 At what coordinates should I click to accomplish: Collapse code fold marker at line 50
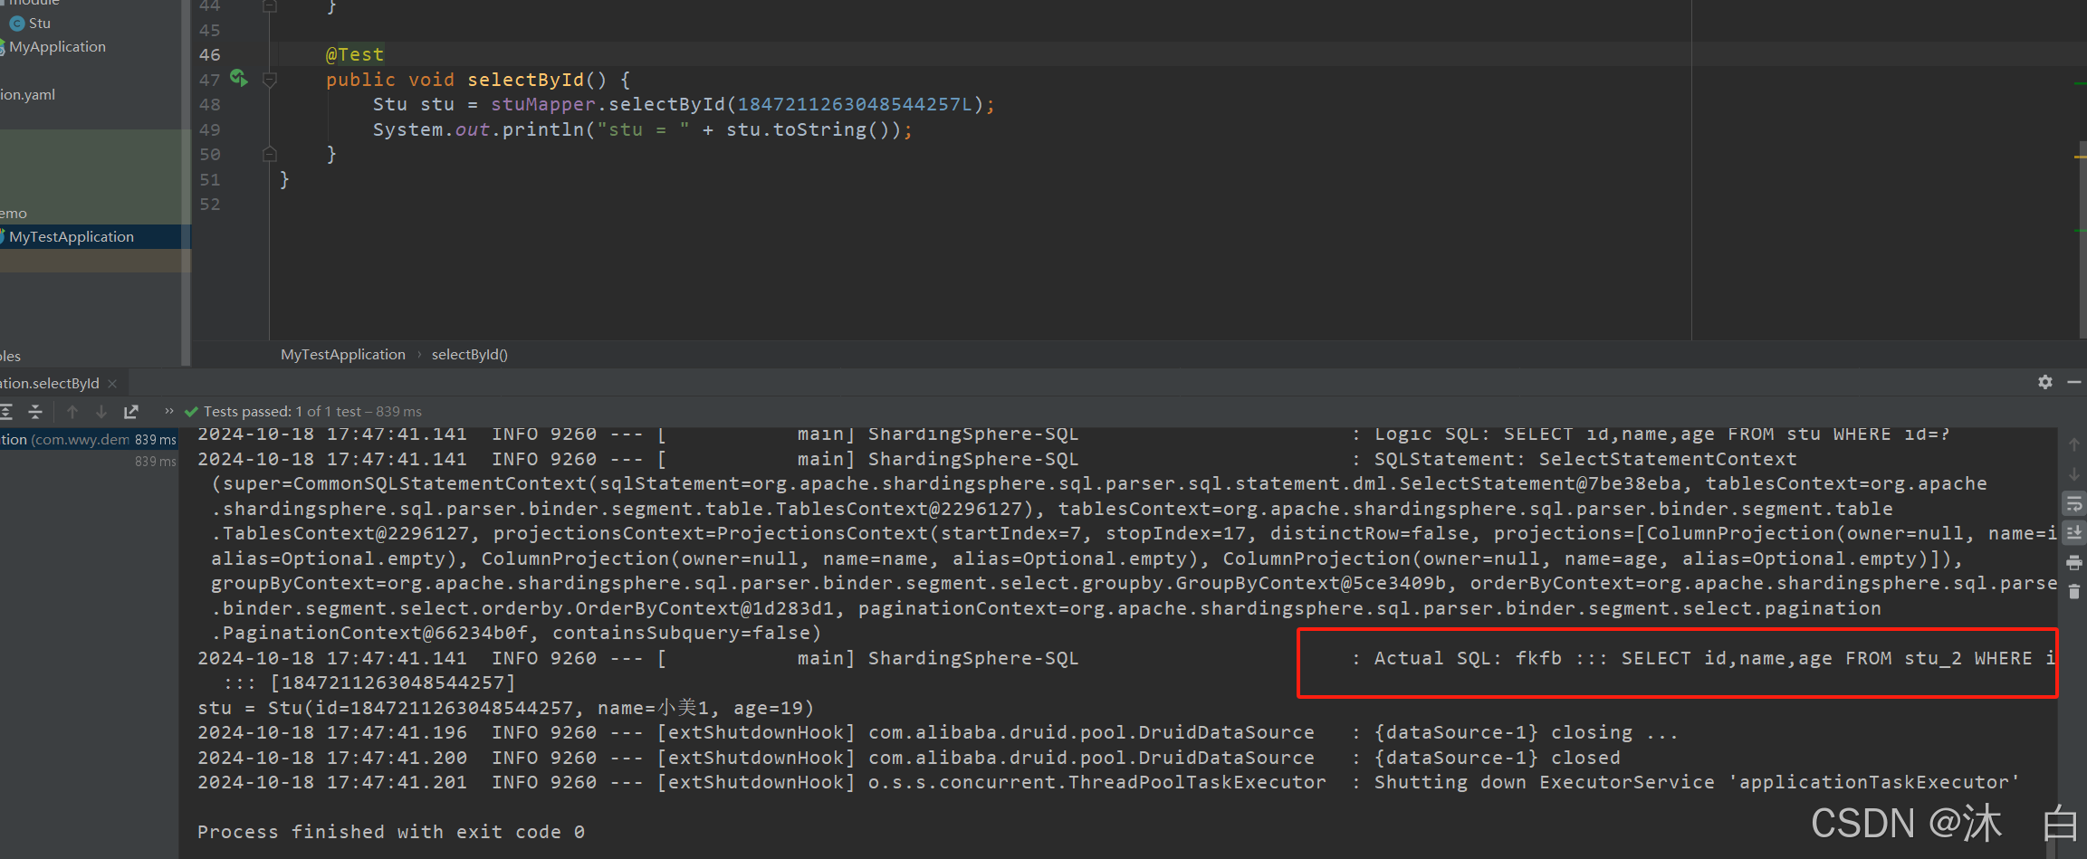point(268,154)
